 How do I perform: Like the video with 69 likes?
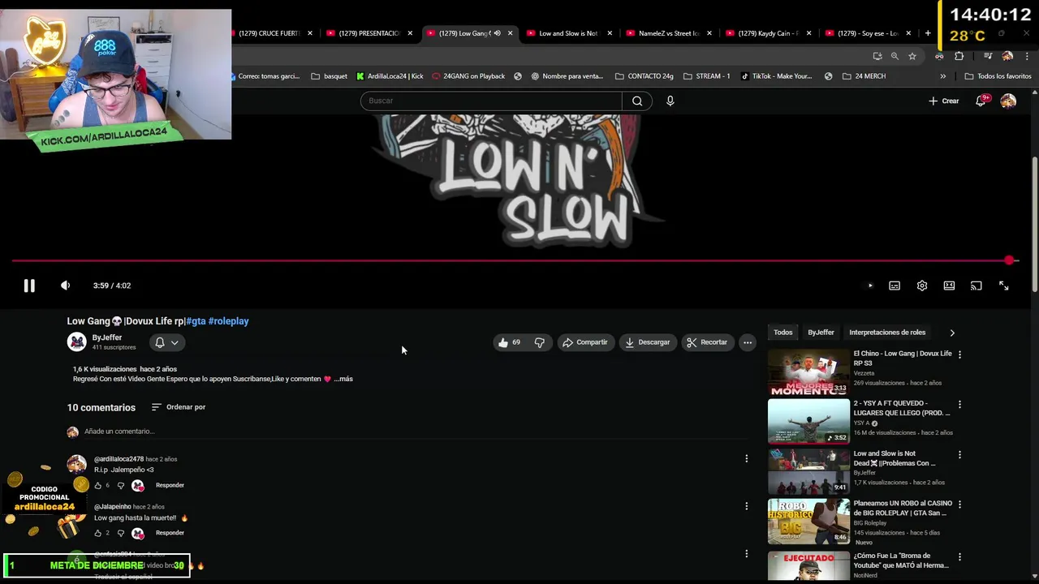(x=510, y=342)
